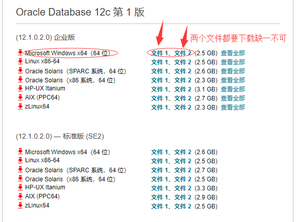Click the '(12.1.0.2.0) — 标准版 (SE2)' heading
Image resolution: width=297 pixels, height=222 pixels.
point(60,136)
